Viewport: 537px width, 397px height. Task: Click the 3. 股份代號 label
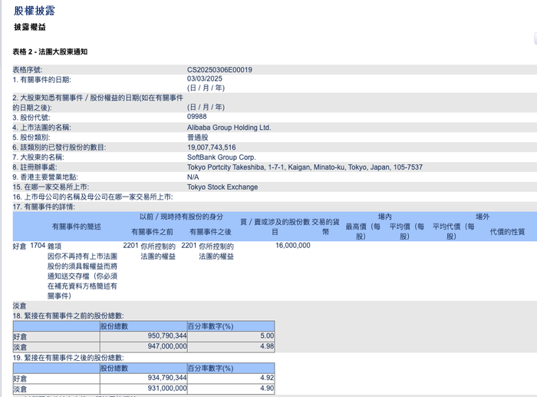point(31,117)
